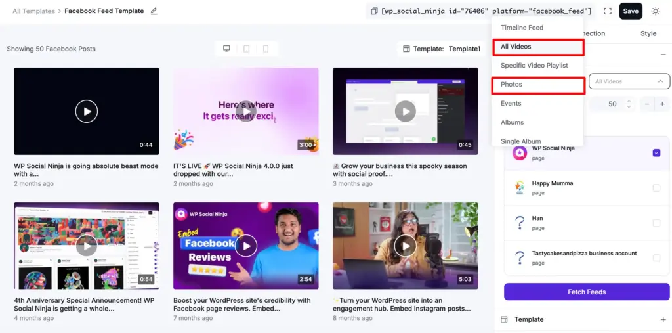Uncheck the WP Social Ninja page checkbox
This screenshot has height=333, width=672.
click(656, 153)
